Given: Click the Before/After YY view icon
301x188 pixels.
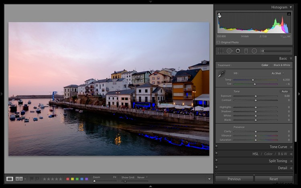Looking at the screenshot, I should [x=19, y=179].
